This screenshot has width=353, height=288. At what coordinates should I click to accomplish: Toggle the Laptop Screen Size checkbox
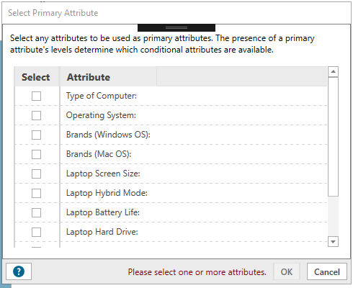pos(36,174)
